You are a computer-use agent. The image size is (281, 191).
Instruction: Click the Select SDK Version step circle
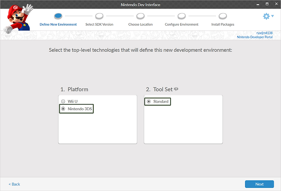tap(99, 16)
